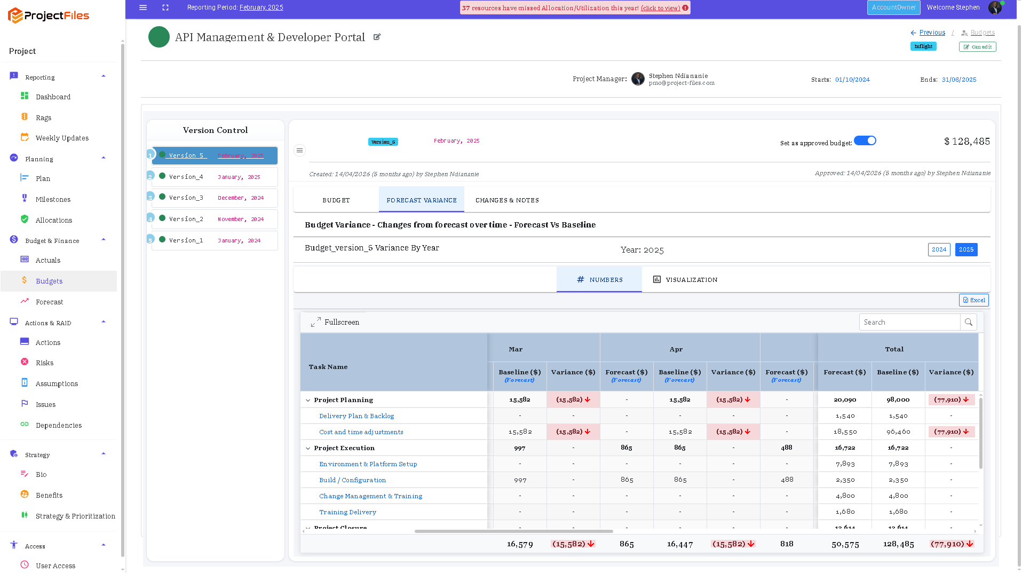1022x573 pixels.
Task: Collapse Budget & Finance sidebar section
Action: 104,240
